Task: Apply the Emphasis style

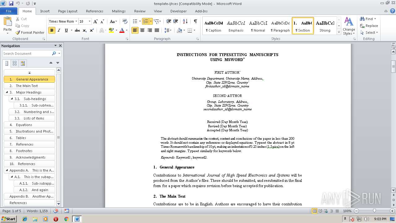Action: coord(236,26)
